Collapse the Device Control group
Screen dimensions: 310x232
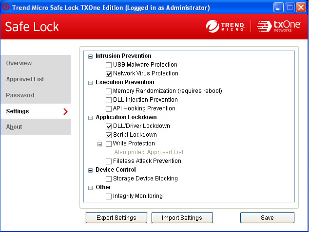pos(90,170)
